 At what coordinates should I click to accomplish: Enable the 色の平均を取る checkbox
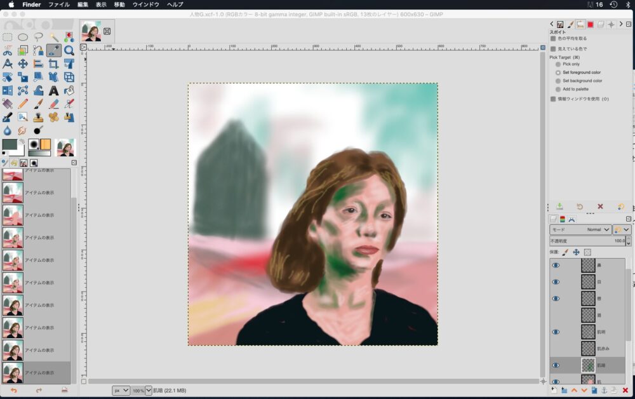553,39
